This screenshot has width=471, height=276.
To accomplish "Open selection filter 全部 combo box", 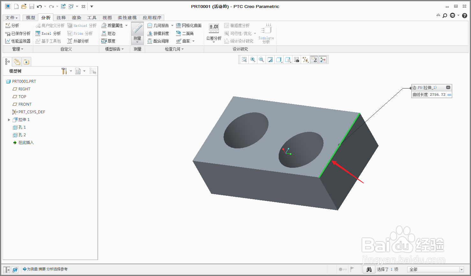I will [x=436, y=270].
